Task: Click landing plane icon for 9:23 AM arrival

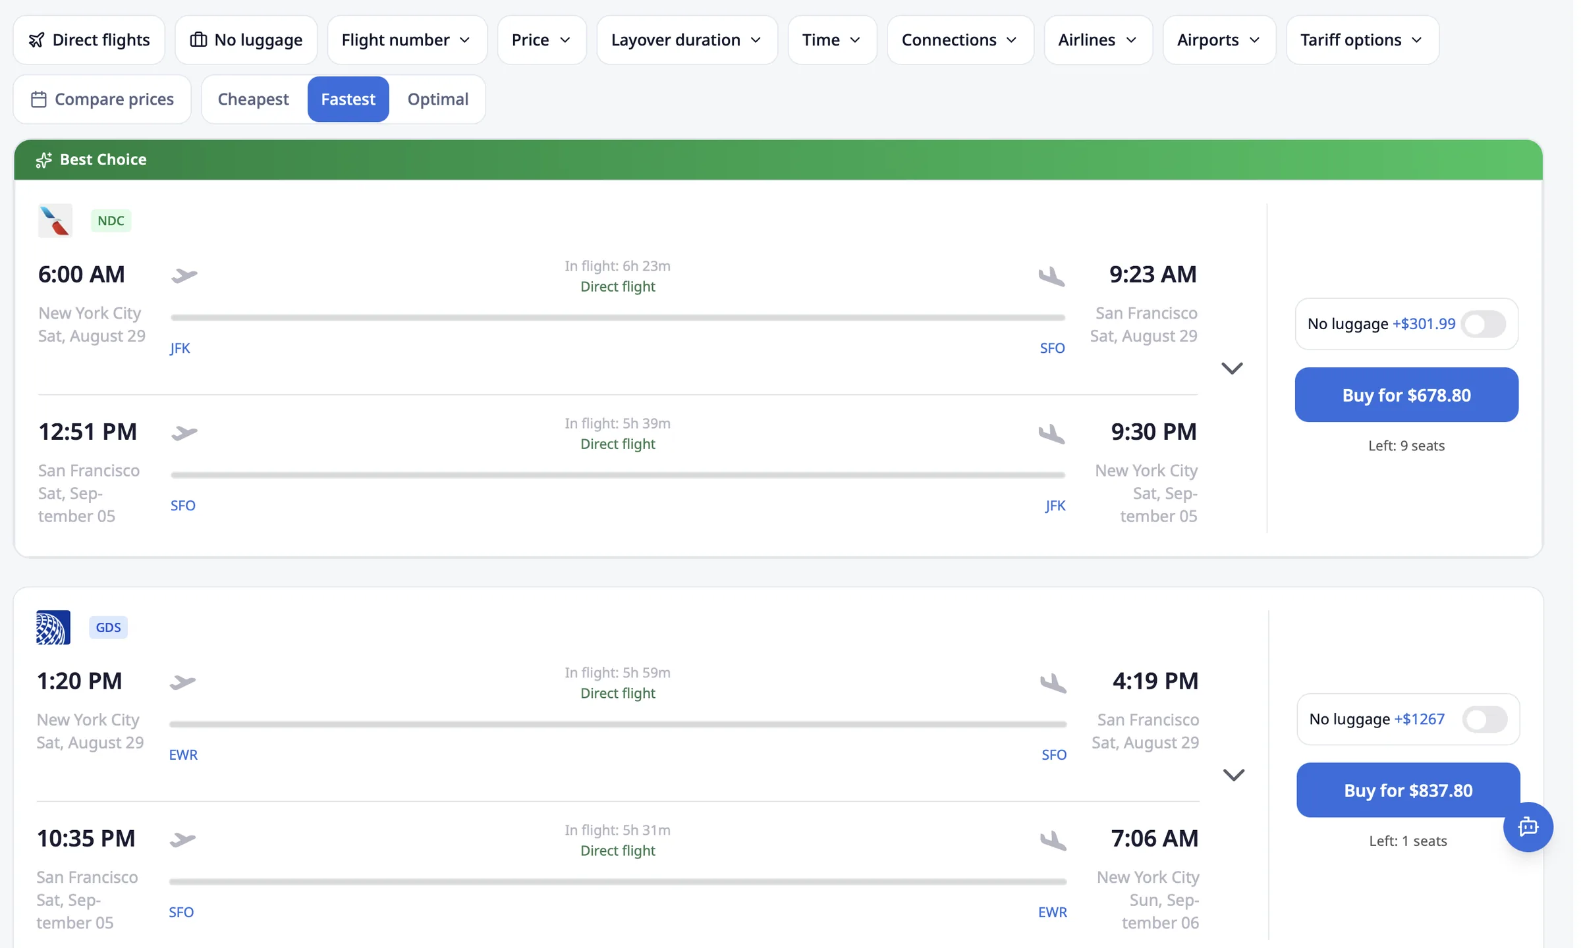Action: (x=1052, y=276)
